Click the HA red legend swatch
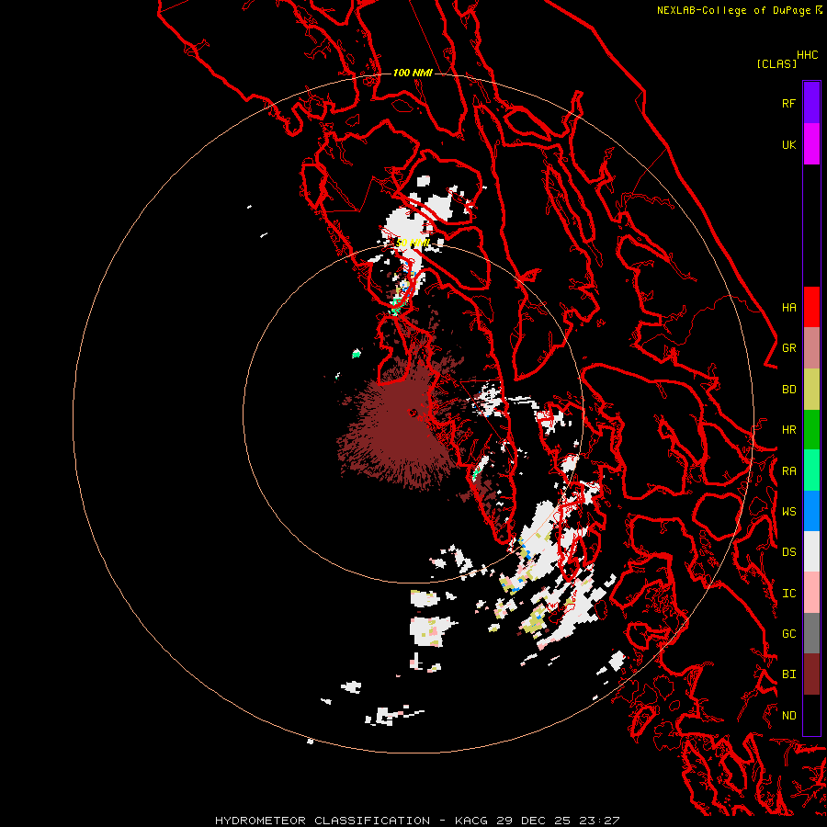 811,307
